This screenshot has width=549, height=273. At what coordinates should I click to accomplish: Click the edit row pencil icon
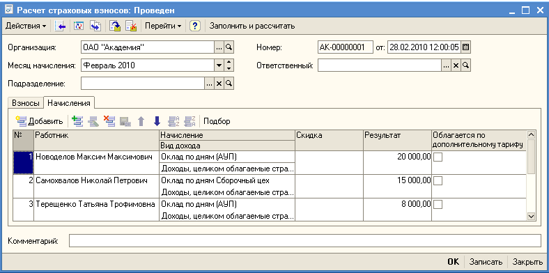93,121
